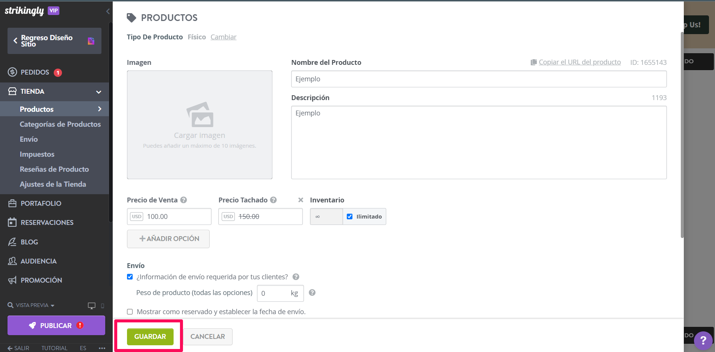Select Categorías de Productos
This screenshot has height=352, width=715.
coord(60,124)
